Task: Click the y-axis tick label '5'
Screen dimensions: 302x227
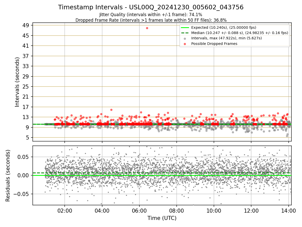Action: coord(28,138)
